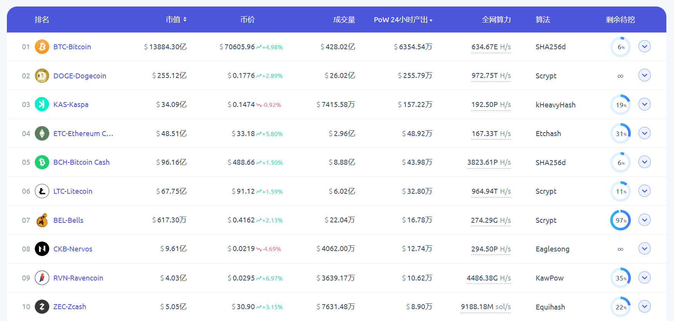
Task: Click the Bitcoin coin logo icon
Action: (x=42, y=47)
